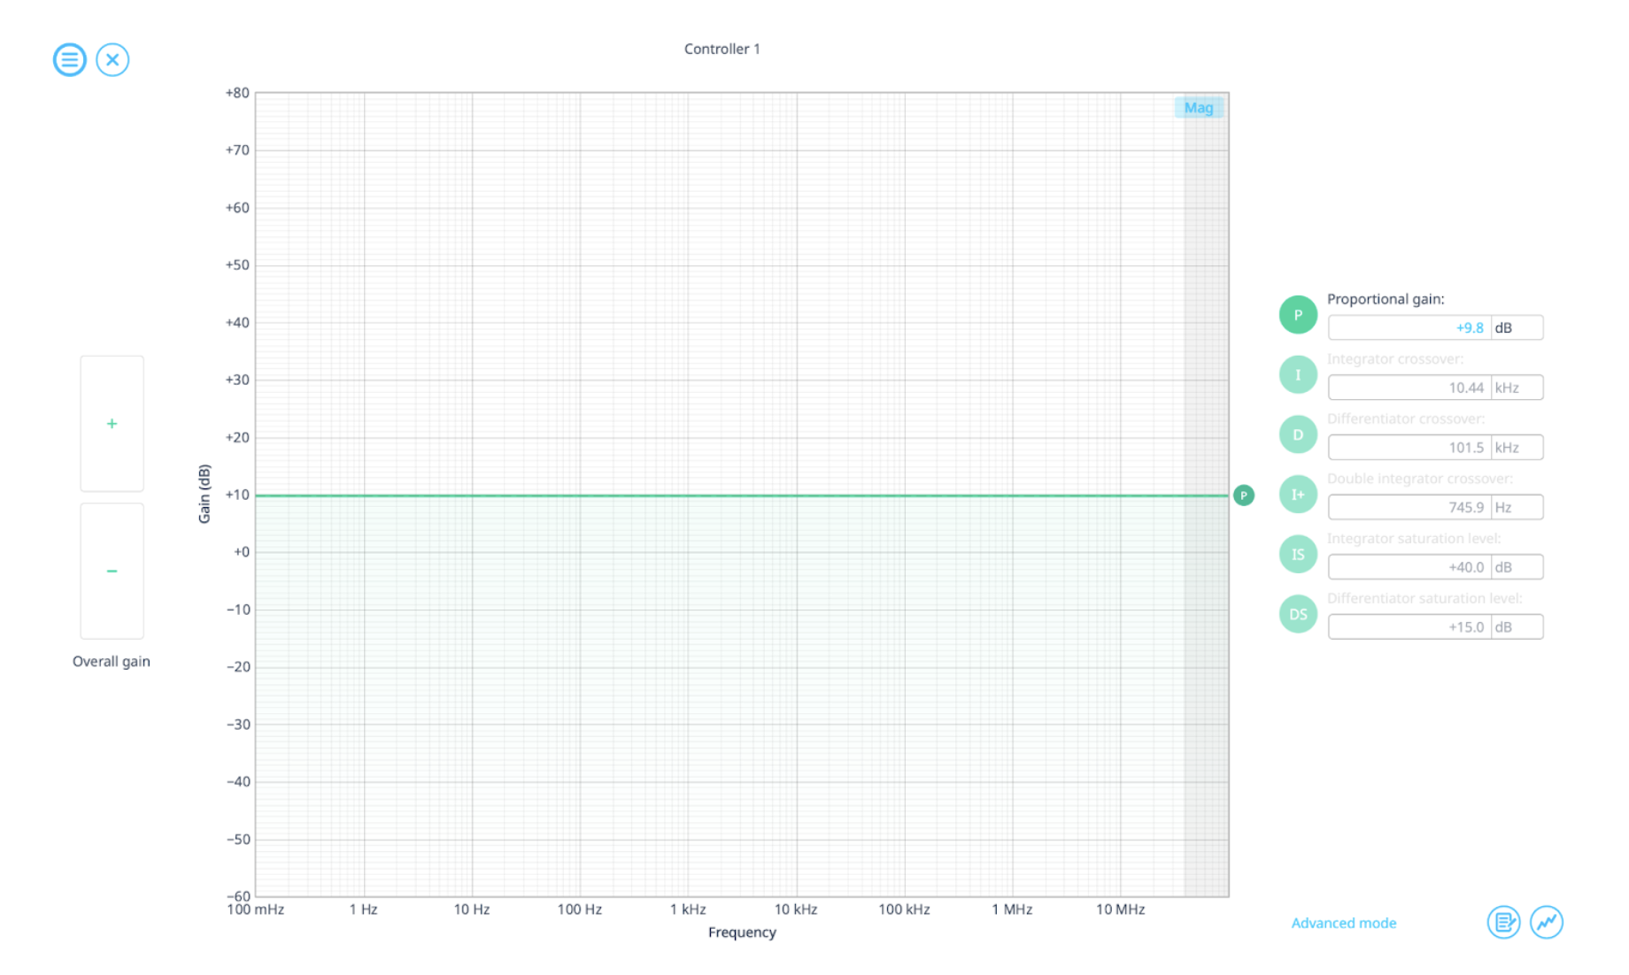The width and height of the screenshot is (1629, 975).
Task: Click the I+ double integrator crossover icon
Action: click(1298, 494)
